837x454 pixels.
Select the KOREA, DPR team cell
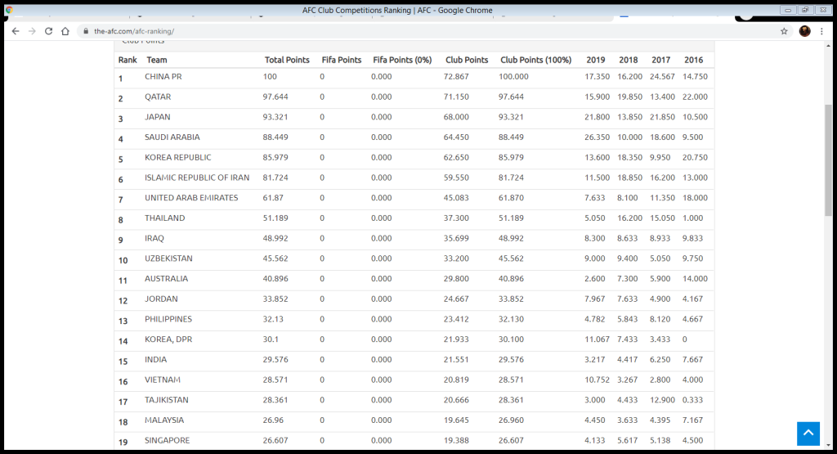(x=168, y=339)
